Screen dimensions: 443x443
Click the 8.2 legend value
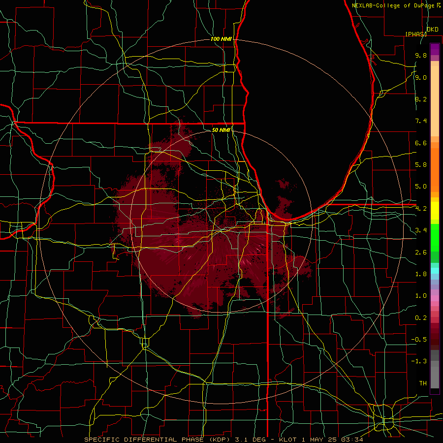(x=421, y=99)
